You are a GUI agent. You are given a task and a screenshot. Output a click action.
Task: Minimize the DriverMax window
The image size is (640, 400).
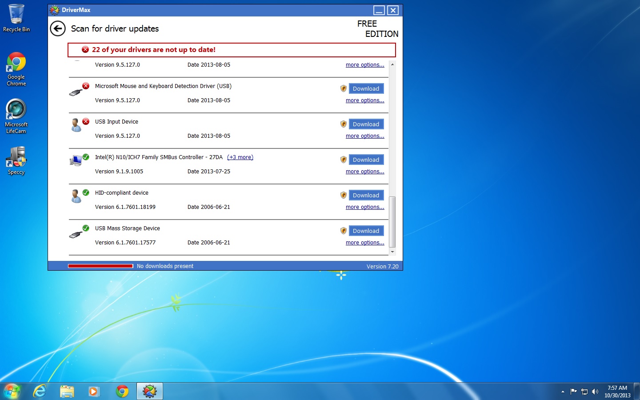pyautogui.click(x=379, y=10)
